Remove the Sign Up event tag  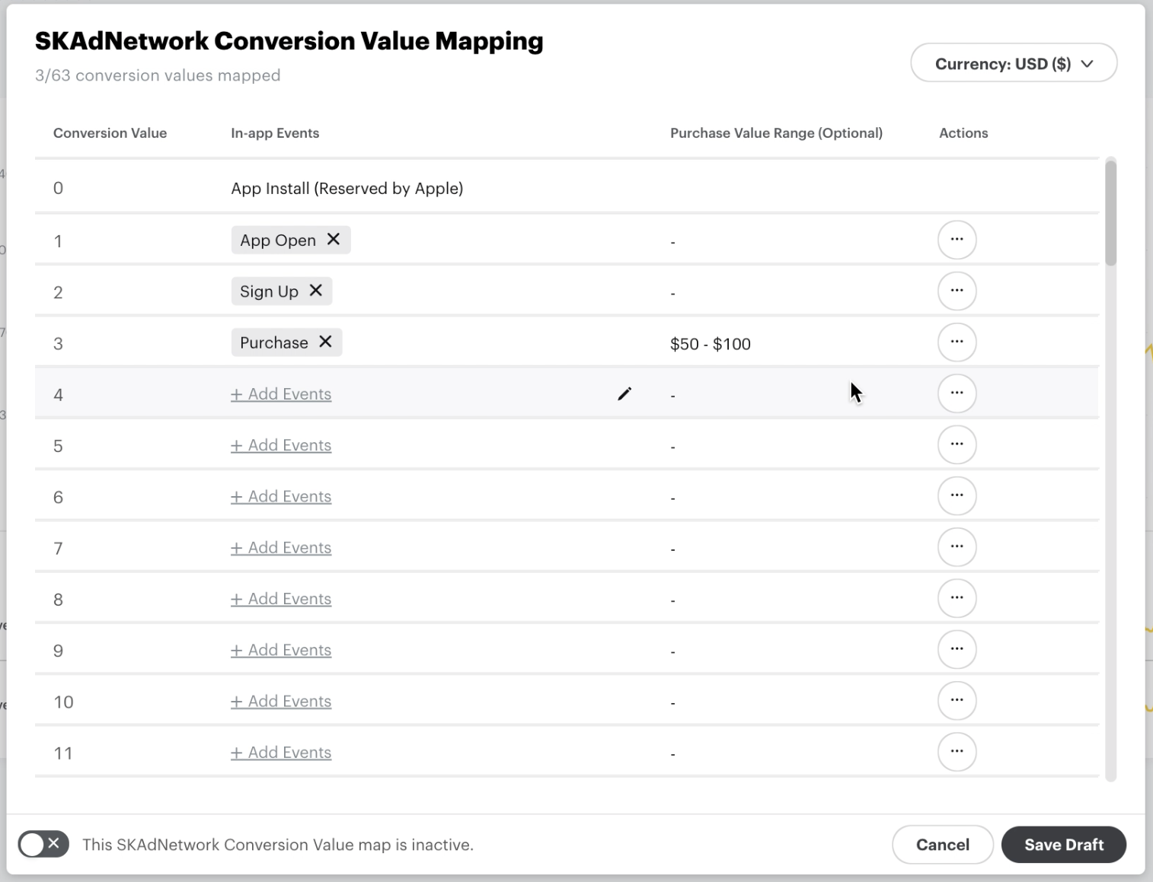315,291
